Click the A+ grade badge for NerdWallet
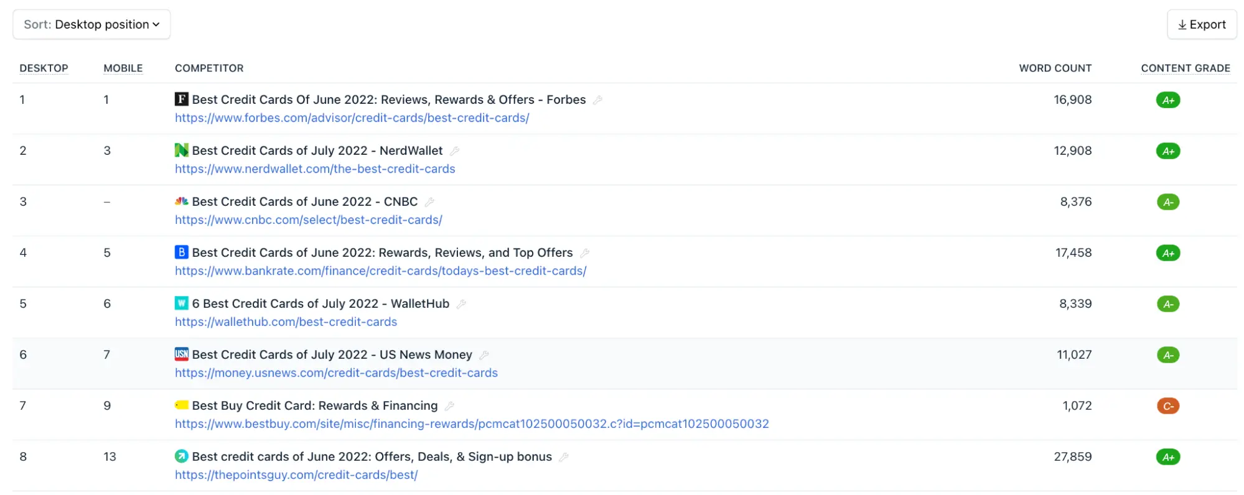The width and height of the screenshot is (1244, 495). pyautogui.click(x=1168, y=150)
